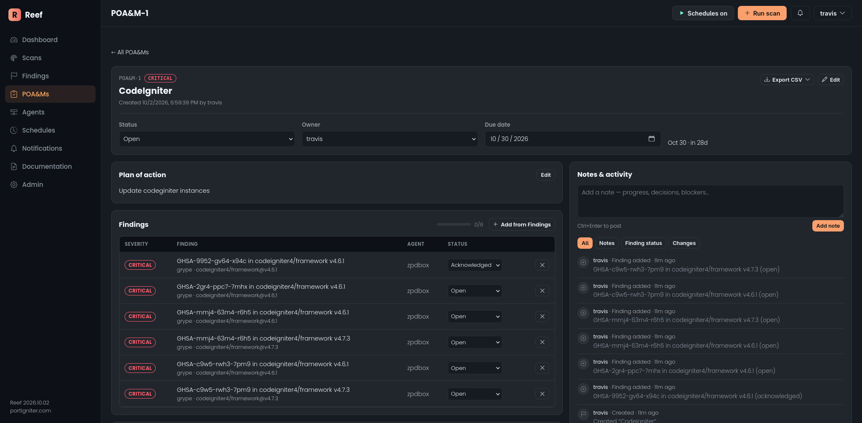Screen dimensions: 862x423
Task: Go back to All POA&Ms
Action: pos(130,52)
